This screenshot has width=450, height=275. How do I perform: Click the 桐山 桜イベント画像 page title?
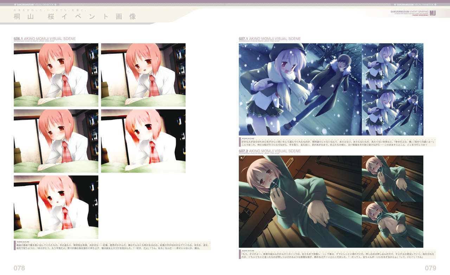click(72, 17)
